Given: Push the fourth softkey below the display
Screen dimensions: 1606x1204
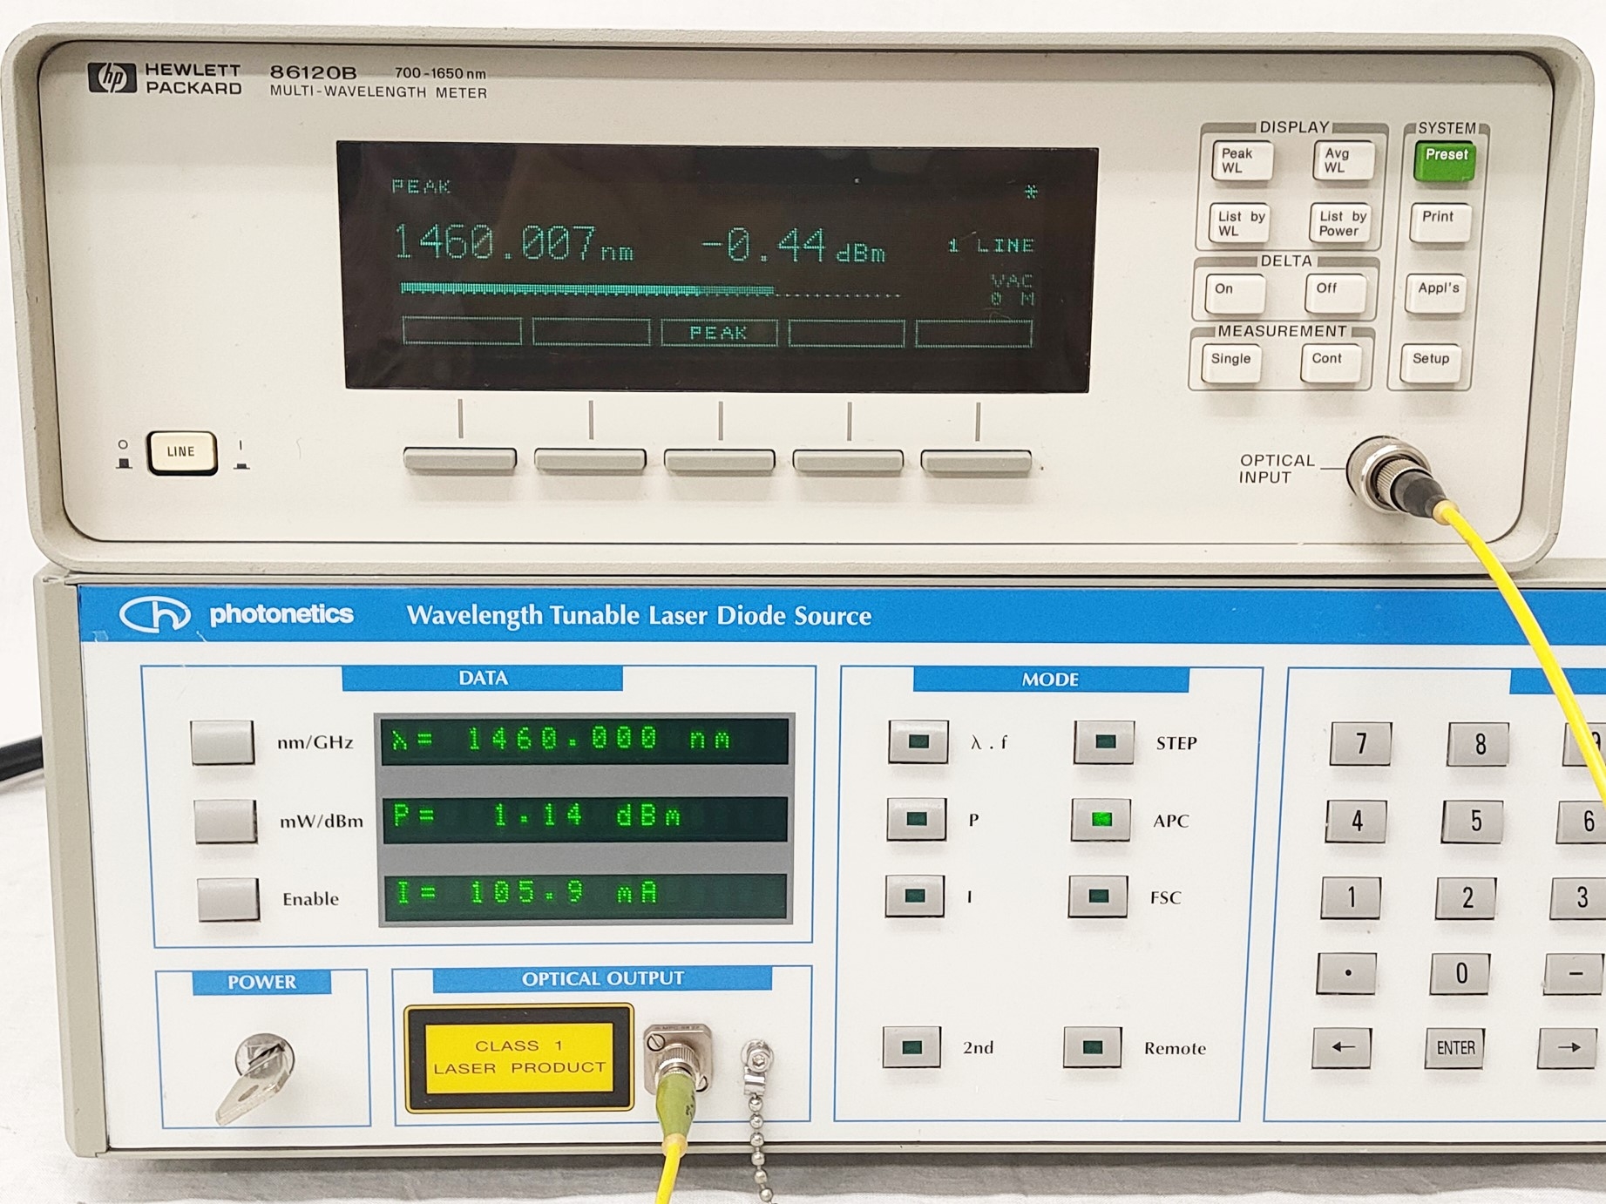Looking at the screenshot, I should (x=848, y=460).
